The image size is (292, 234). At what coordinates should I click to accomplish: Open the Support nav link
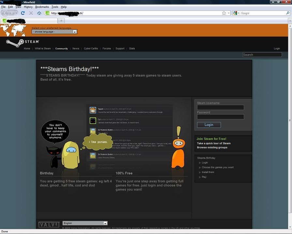[x=120, y=49]
